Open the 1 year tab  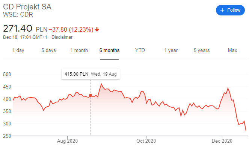click(x=171, y=50)
